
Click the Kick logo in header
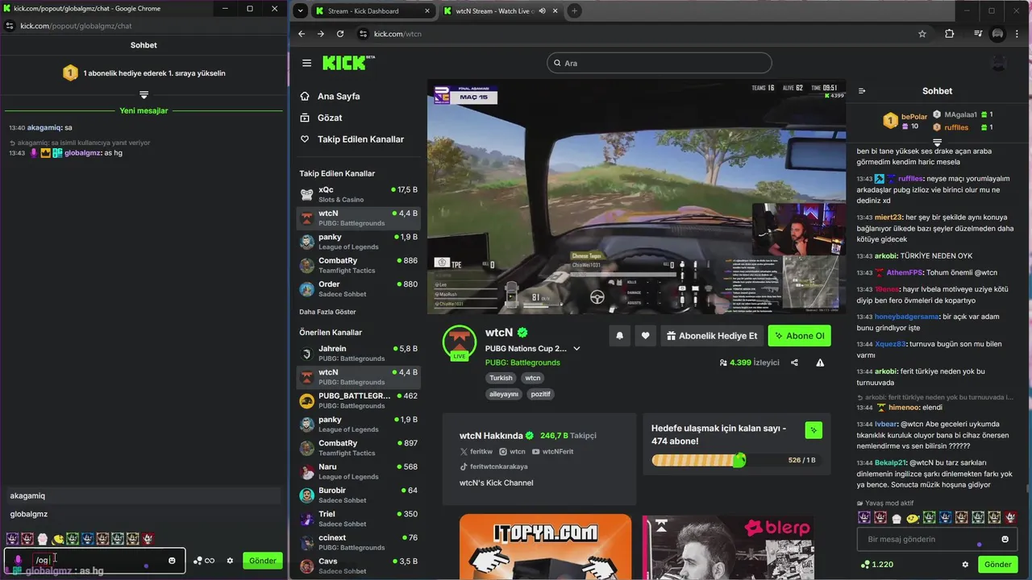click(348, 62)
